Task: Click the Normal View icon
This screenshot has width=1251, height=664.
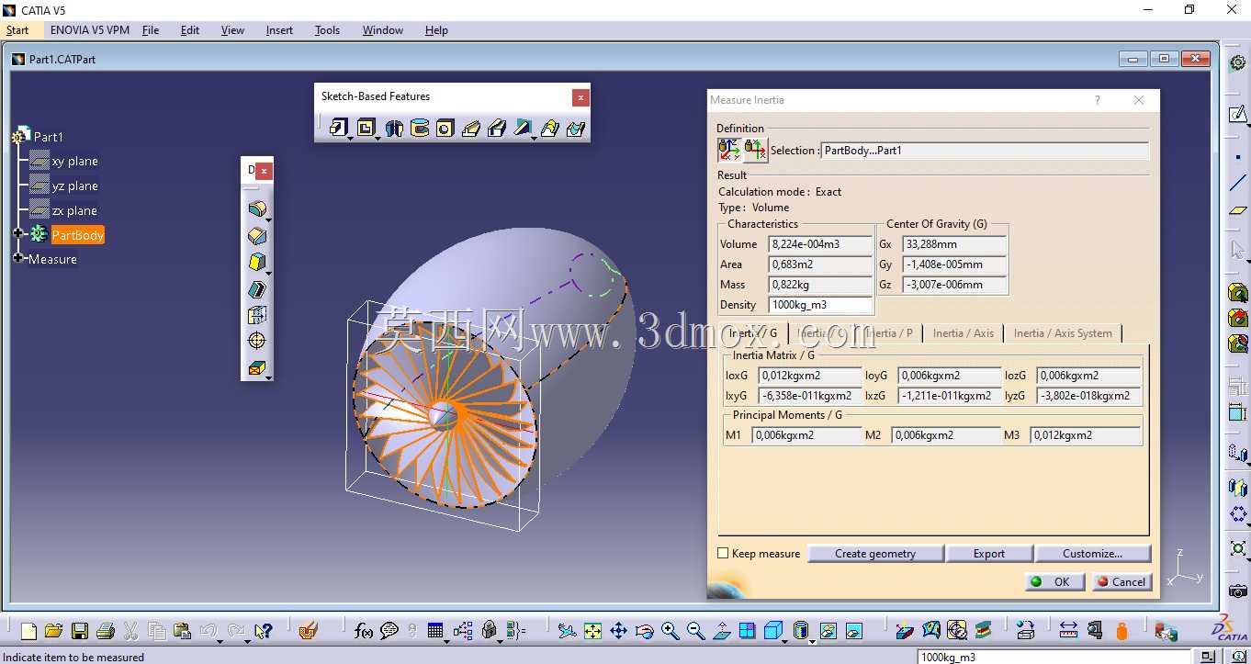Action: coord(722,631)
